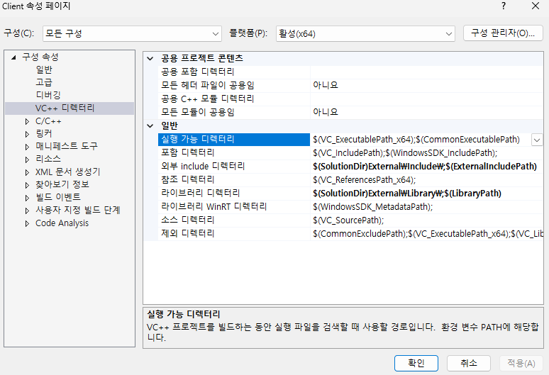Expand the 찾아보기 정보 node arrow
This screenshot has height=375, width=549.
coord(27,185)
